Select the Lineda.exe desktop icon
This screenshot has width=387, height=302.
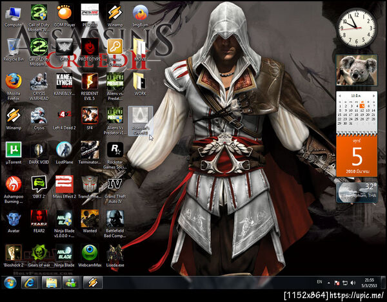click(115, 256)
